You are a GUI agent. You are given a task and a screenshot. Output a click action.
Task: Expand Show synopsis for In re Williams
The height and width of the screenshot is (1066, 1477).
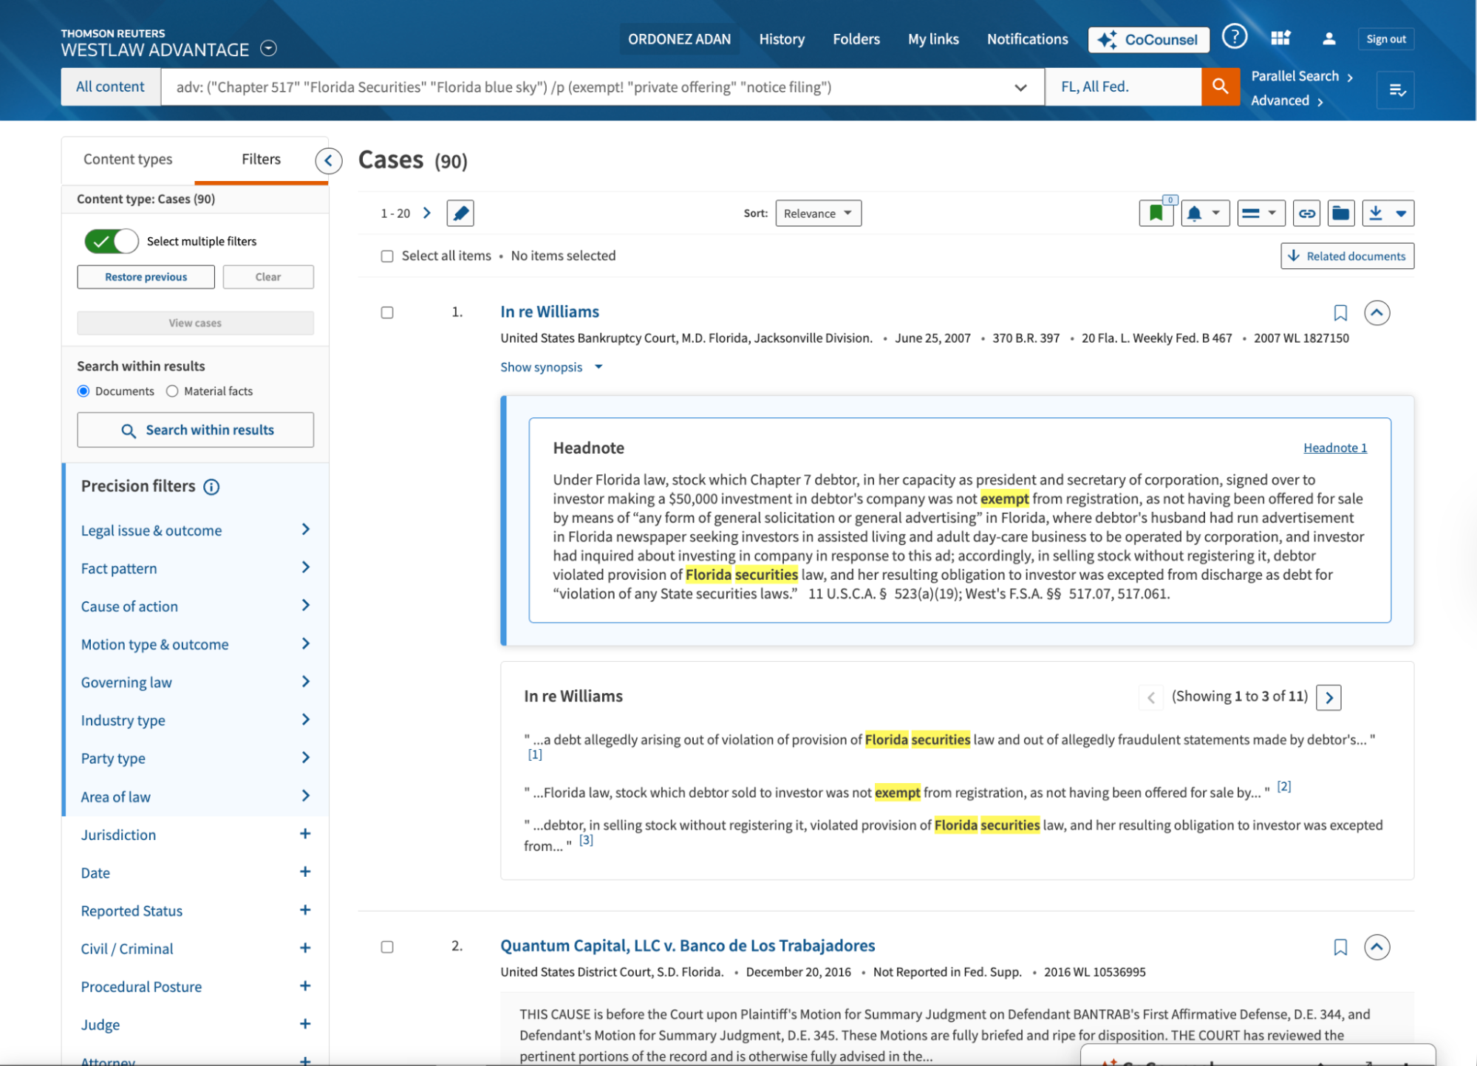pyautogui.click(x=551, y=367)
